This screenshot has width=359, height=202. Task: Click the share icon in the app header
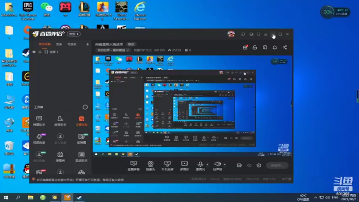(285, 48)
